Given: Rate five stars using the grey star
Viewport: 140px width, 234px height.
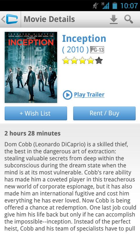Looking at the screenshot, I should click(x=99, y=61).
